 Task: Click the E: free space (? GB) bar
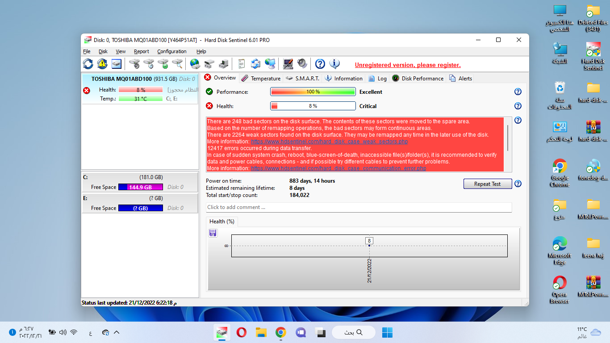141,208
